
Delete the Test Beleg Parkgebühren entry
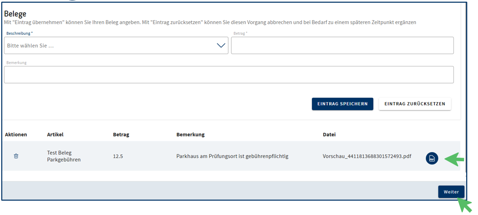click(x=16, y=156)
